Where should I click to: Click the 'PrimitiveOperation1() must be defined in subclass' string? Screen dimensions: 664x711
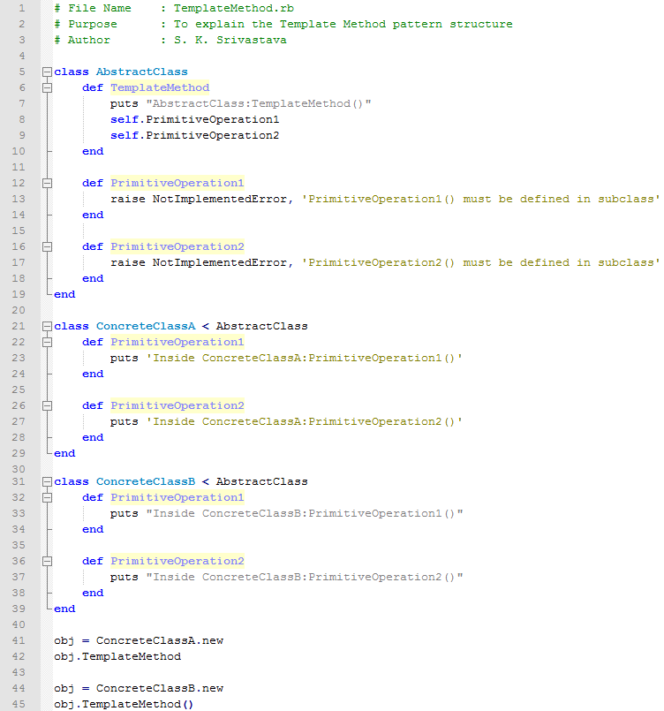pos(481,199)
